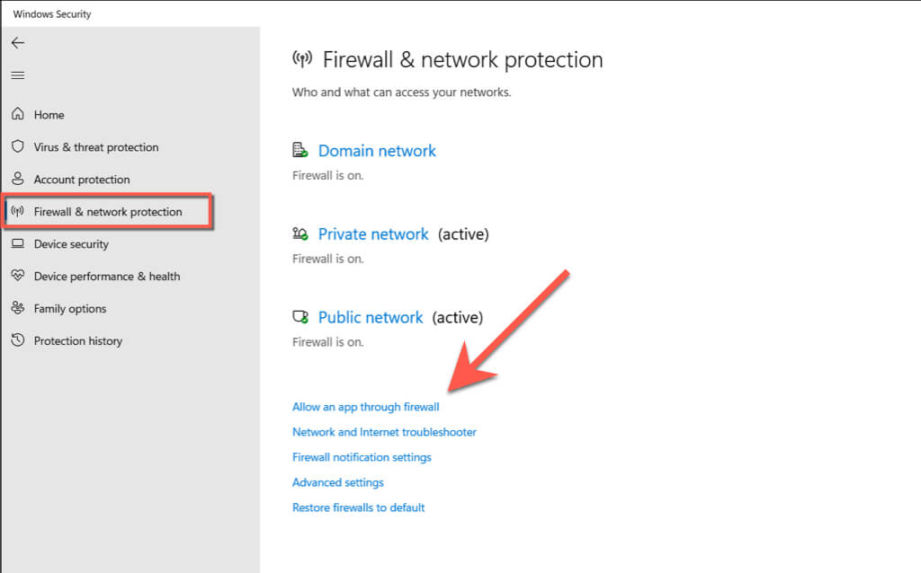921x573 pixels.
Task: Open the Domain network settings
Action: pos(377,151)
